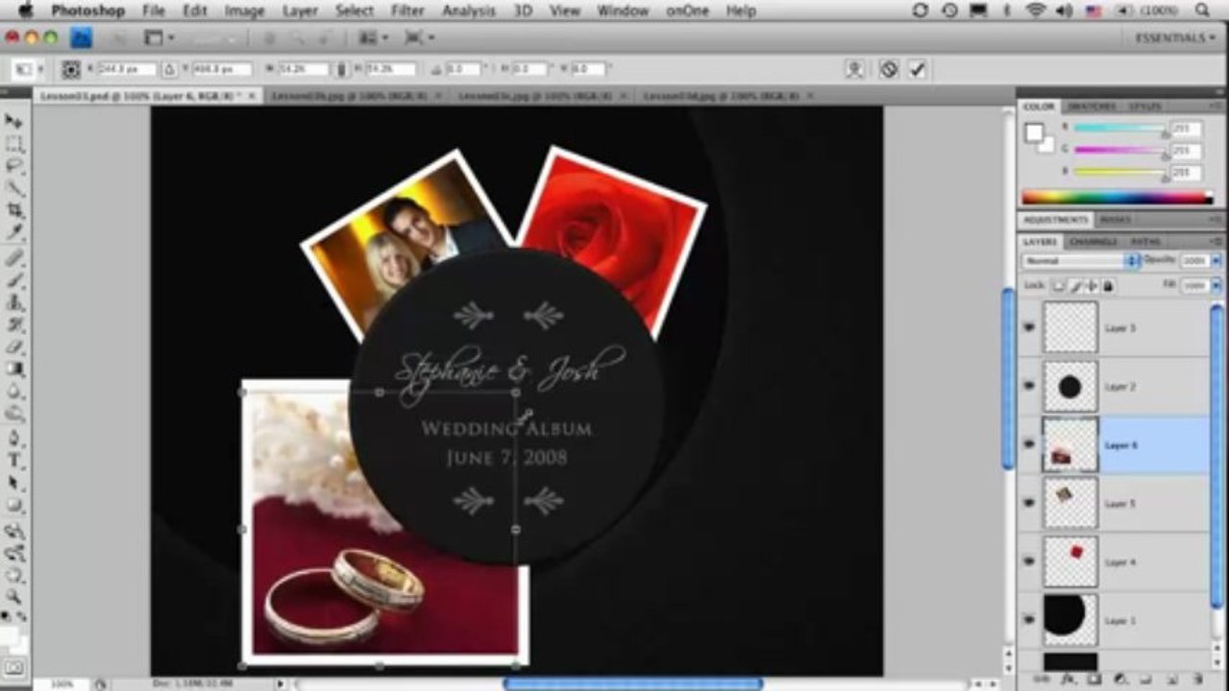Select the Shape tool
The height and width of the screenshot is (691, 1229).
click(14, 506)
